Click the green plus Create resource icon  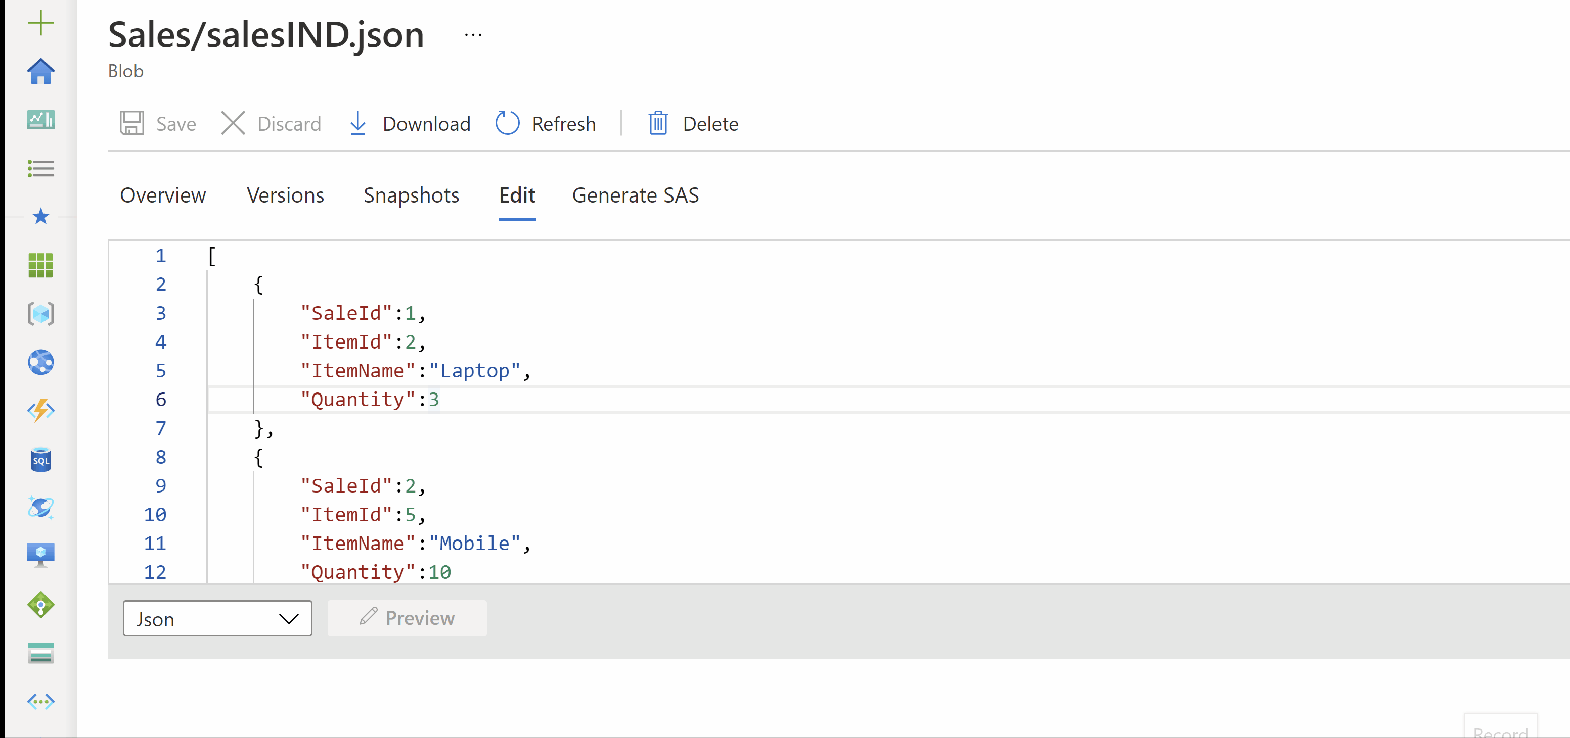tap(41, 23)
